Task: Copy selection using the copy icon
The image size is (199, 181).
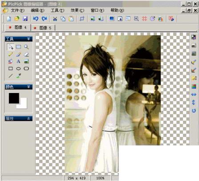Action: (63, 19)
